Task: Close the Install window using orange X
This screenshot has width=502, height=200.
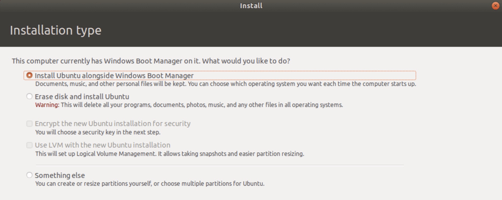Action: pyautogui.click(x=495, y=6)
